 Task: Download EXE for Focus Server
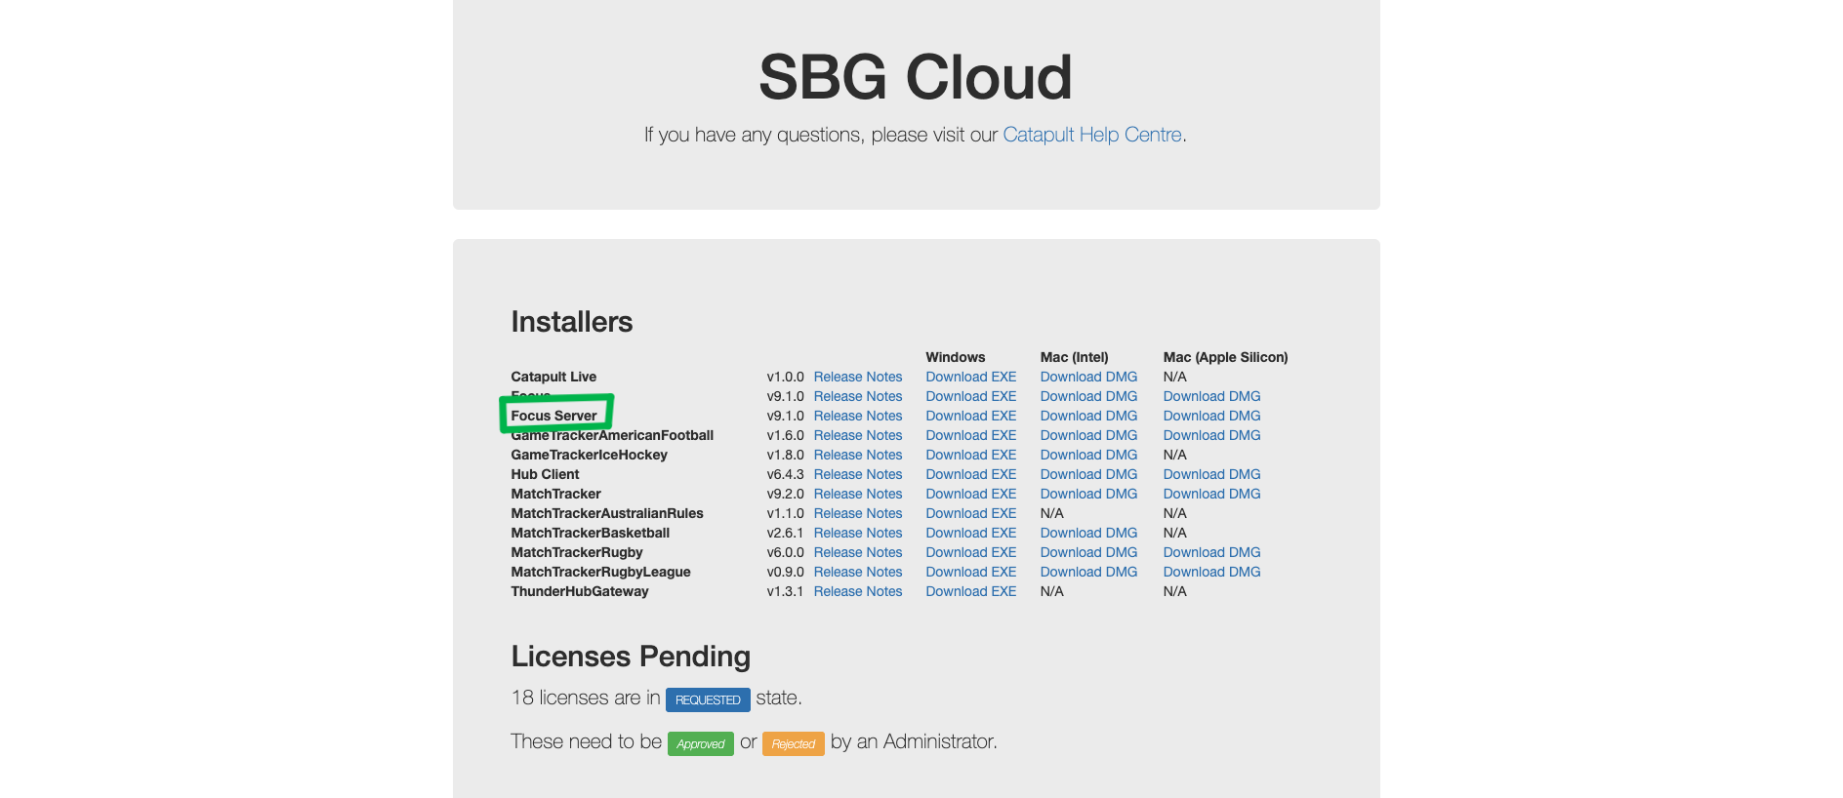971,416
